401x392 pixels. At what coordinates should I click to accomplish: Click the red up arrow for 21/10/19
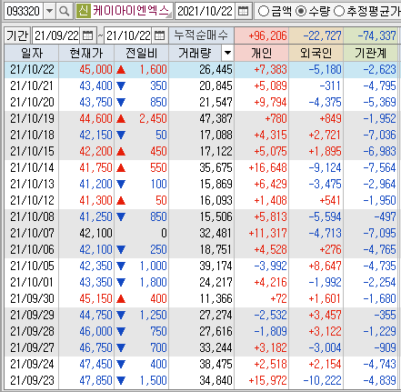click(x=121, y=119)
